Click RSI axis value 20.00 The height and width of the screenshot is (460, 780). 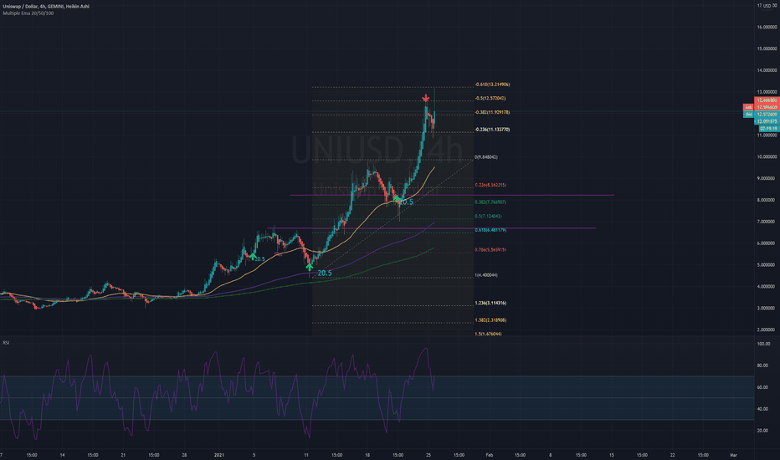click(x=763, y=431)
